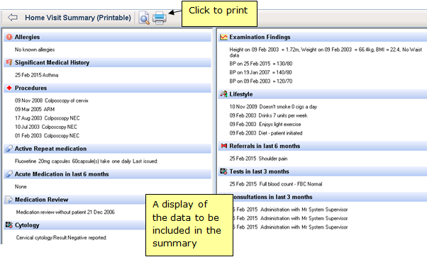Click the Active Repeat medication pill icon
The height and width of the screenshot is (257, 427).
point(9,149)
